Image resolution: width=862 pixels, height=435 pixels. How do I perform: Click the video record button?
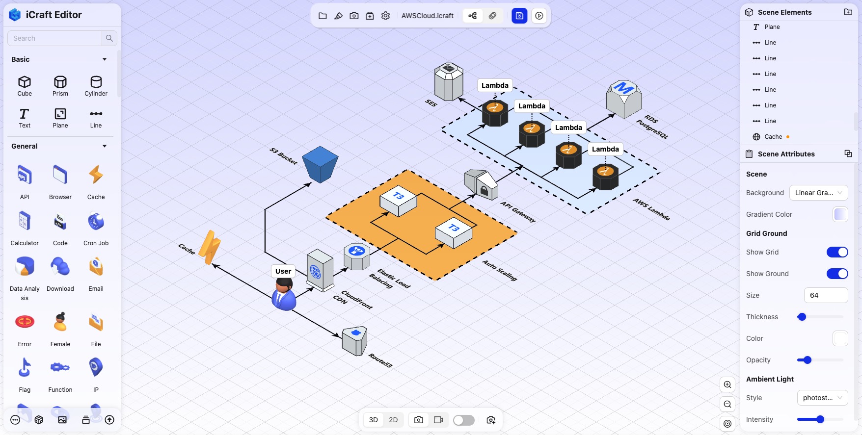(438, 420)
